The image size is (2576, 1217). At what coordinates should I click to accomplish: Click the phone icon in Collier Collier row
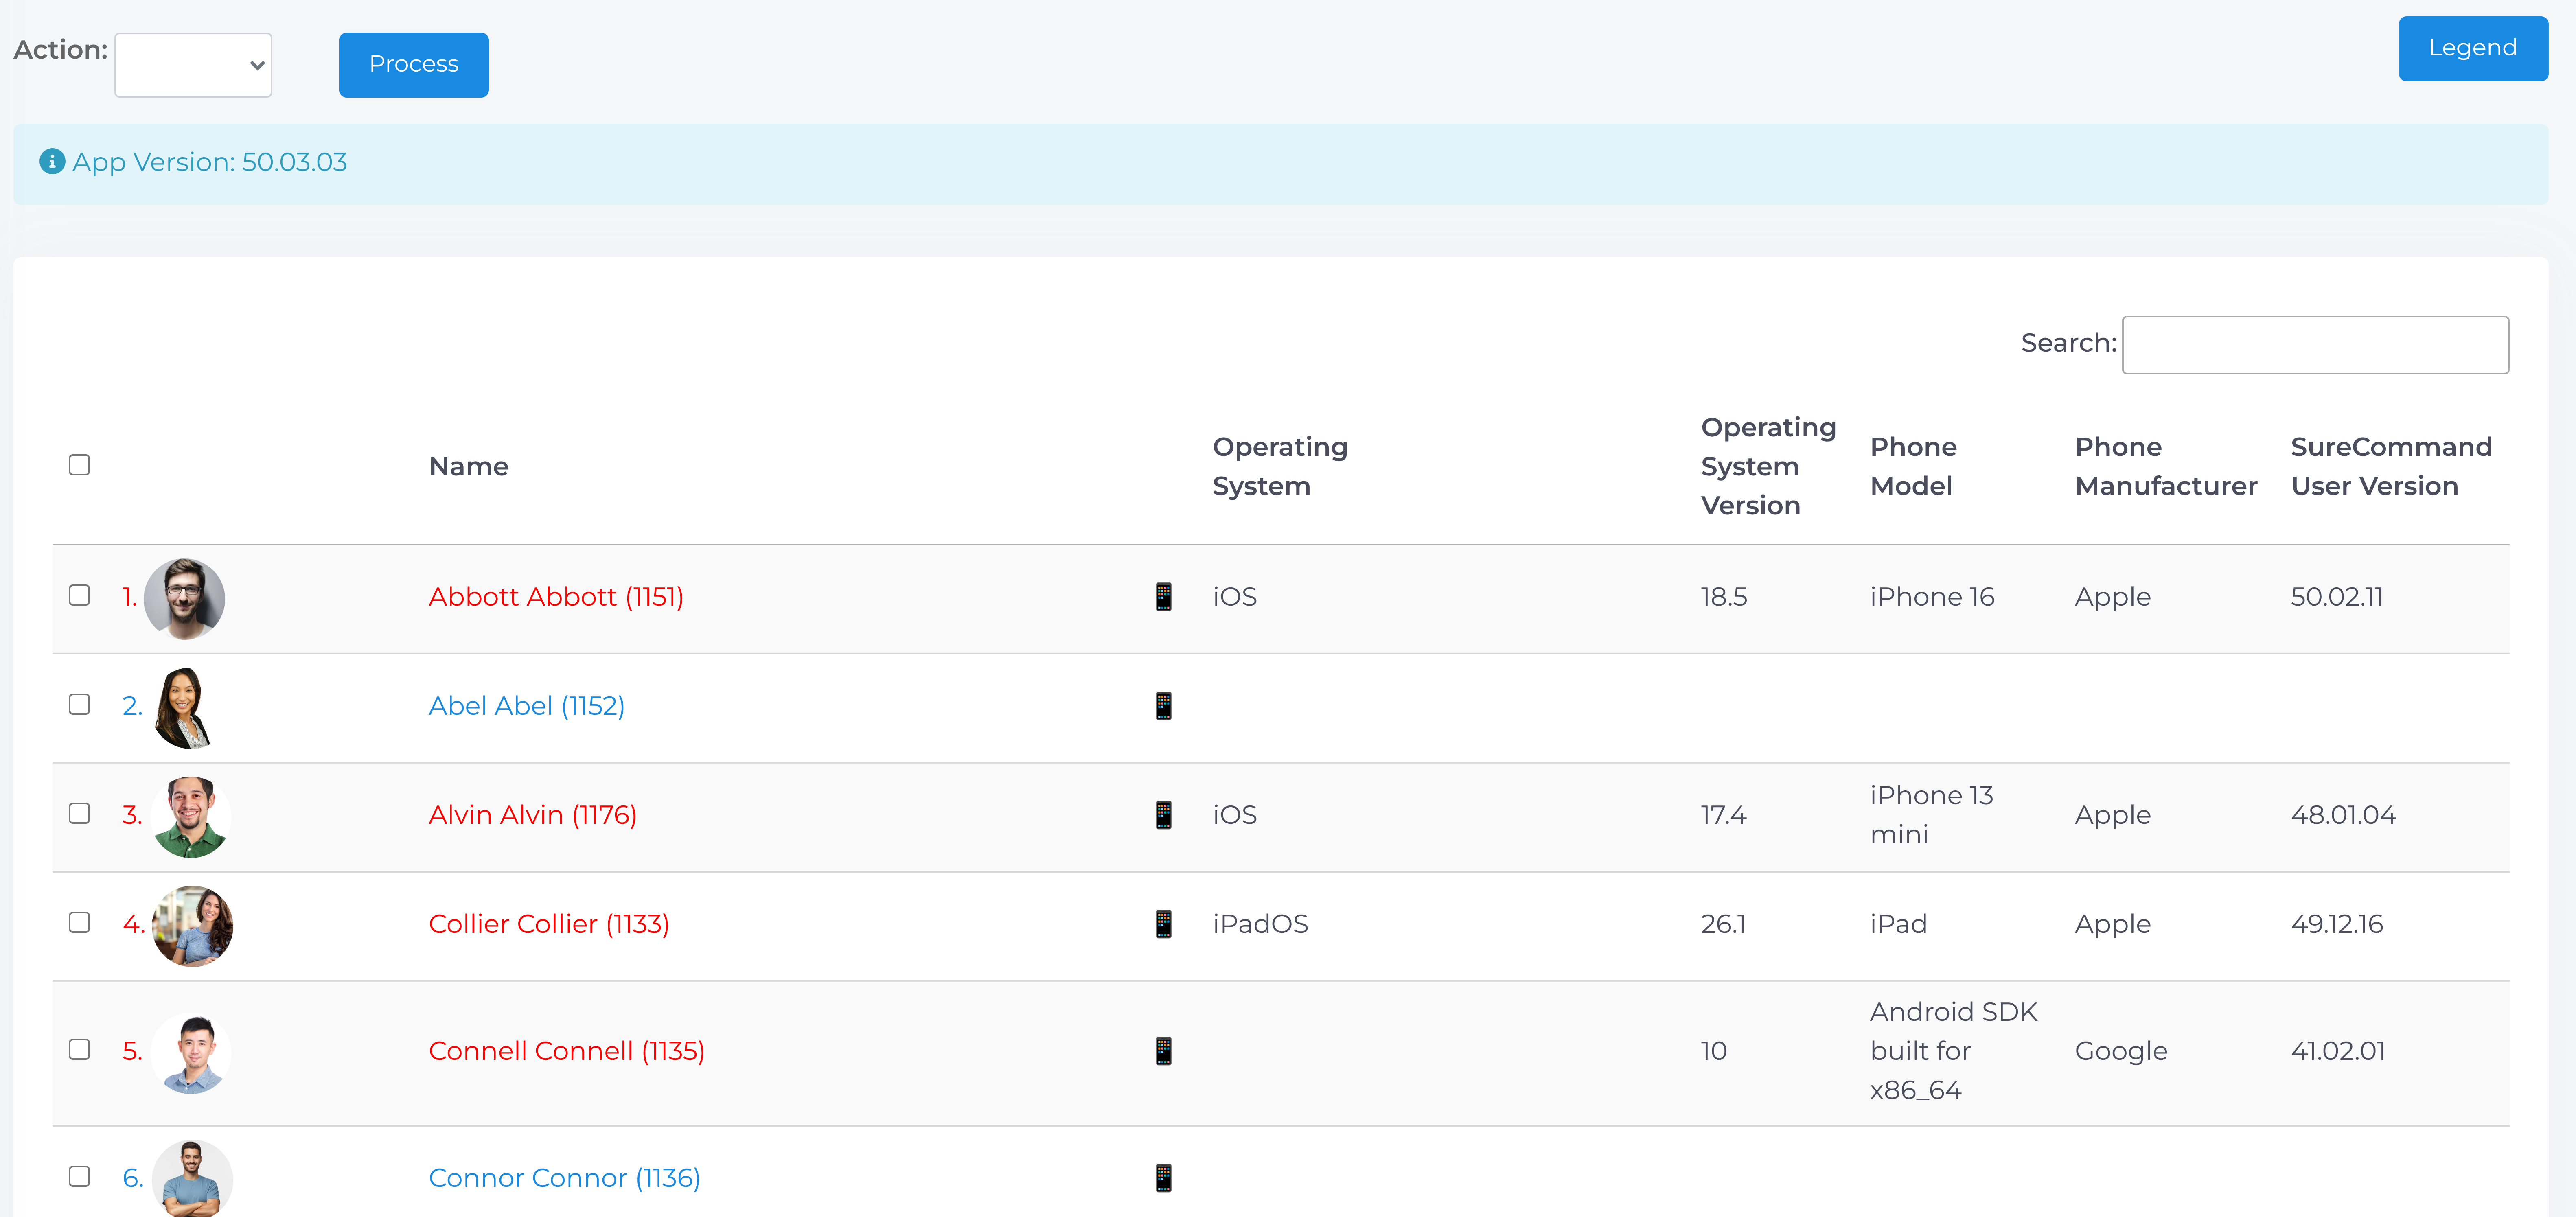1163,924
